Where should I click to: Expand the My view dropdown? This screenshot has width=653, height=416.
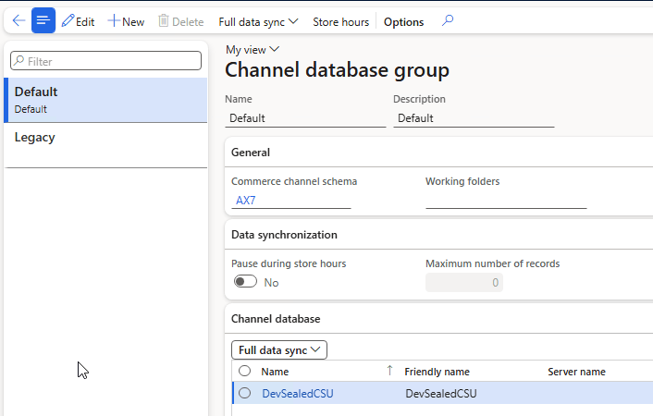click(x=253, y=50)
